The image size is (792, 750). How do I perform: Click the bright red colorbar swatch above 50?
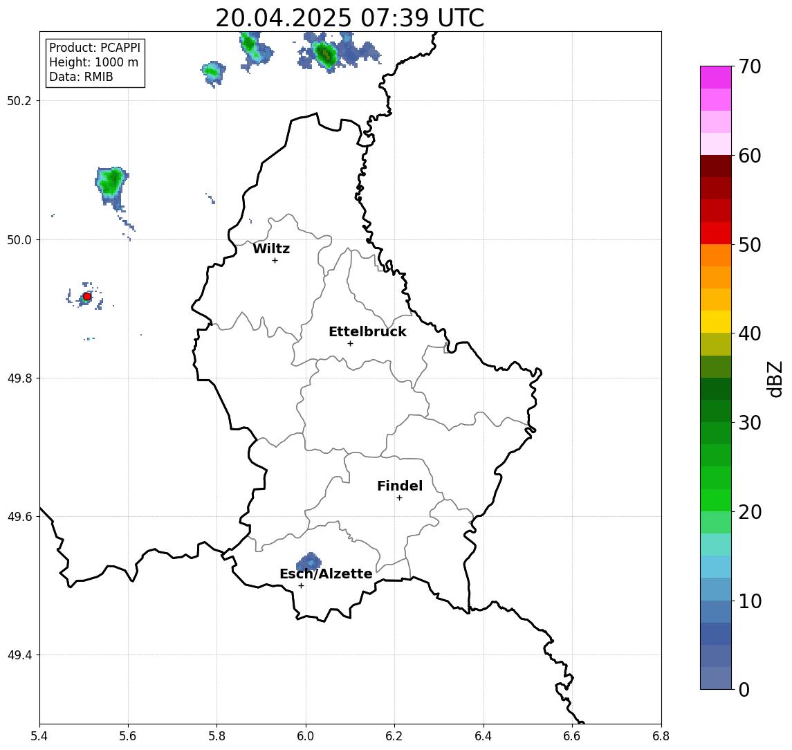click(716, 233)
